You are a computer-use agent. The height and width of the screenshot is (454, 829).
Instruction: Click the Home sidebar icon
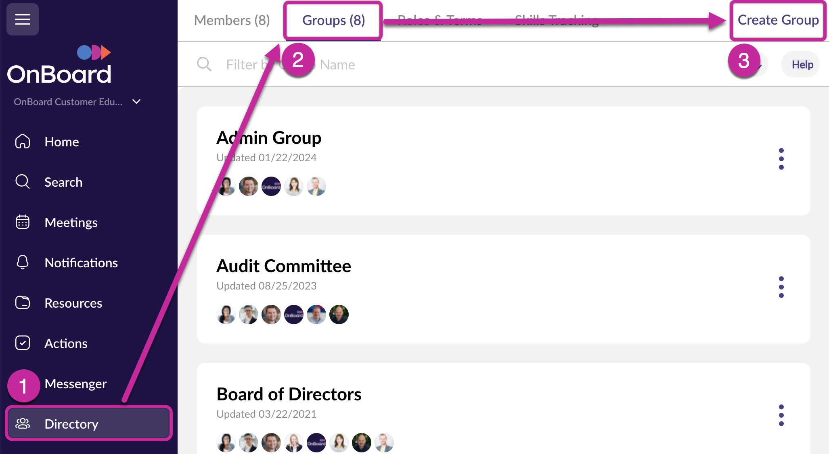click(x=23, y=142)
